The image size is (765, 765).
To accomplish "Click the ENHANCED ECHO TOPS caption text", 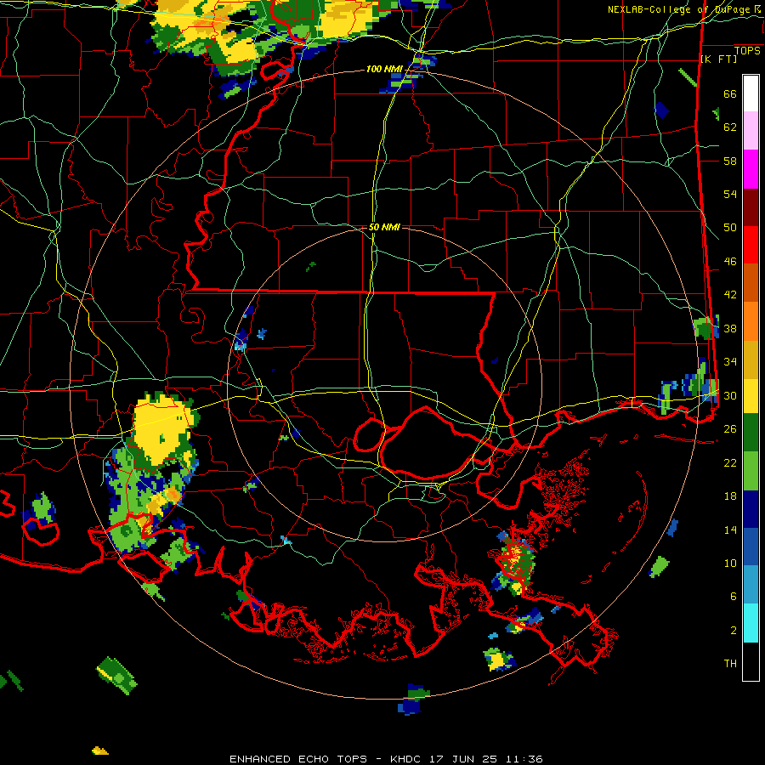I will tap(297, 759).
